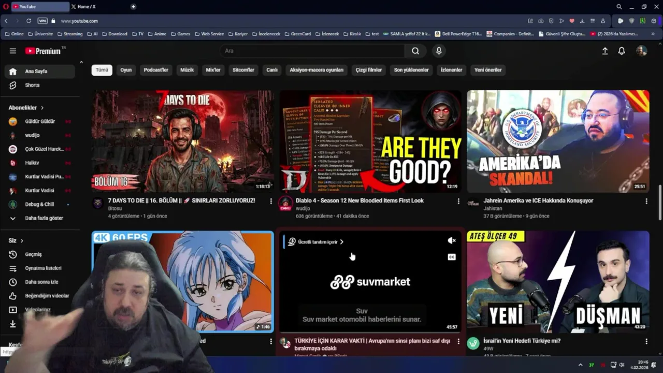Viewport: 663px width, 373px height.
Task: Unmute the suvmarket preview video
Action: pyautogui.click(x=452, y=241)
